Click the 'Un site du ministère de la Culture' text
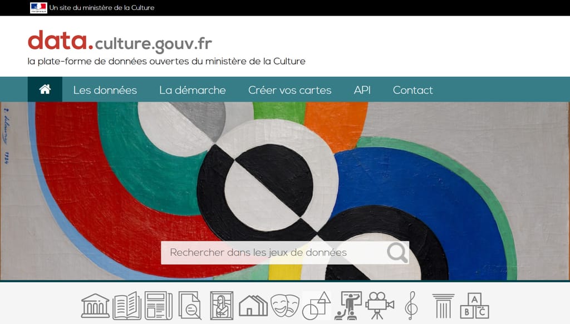Screen dimensions: 570x324 pos(102,8)
